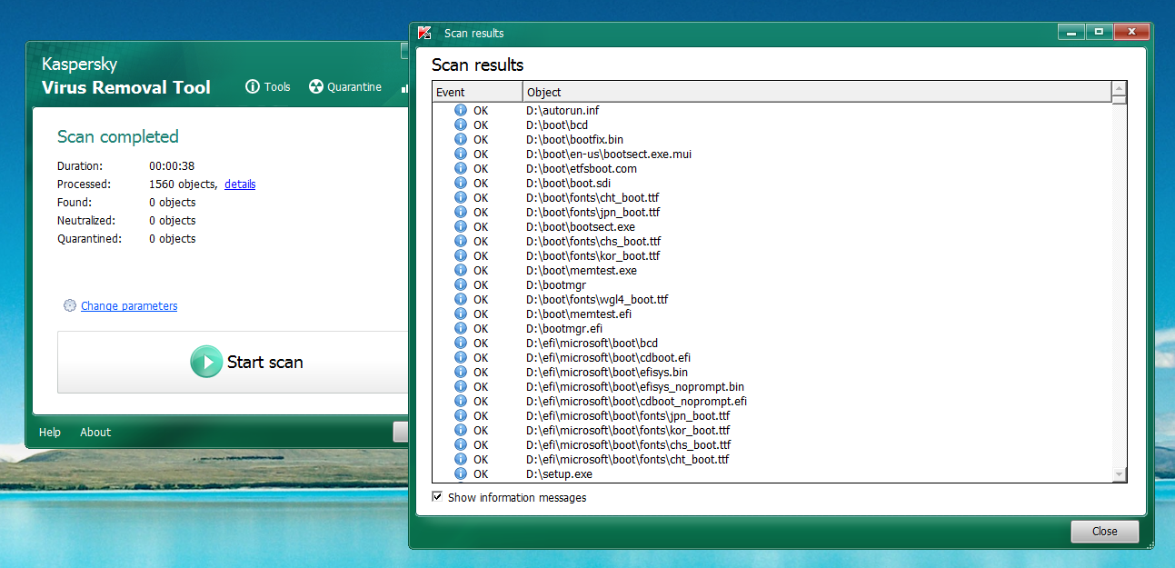Click the info icon beside D:\efi\microsoft\boot\cdboot.efi

click(460, 357)
